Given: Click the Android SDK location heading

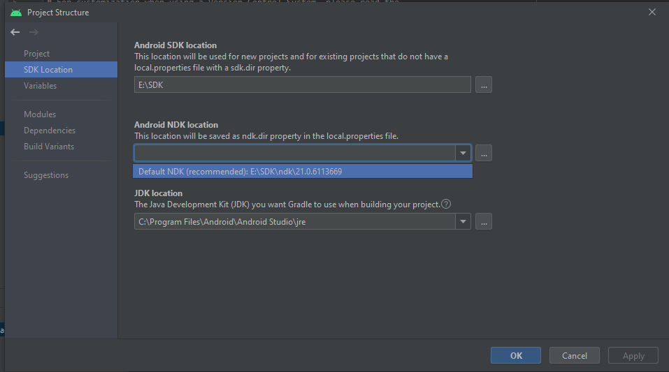Looking at the screenshot, I should tap(175, 45).
